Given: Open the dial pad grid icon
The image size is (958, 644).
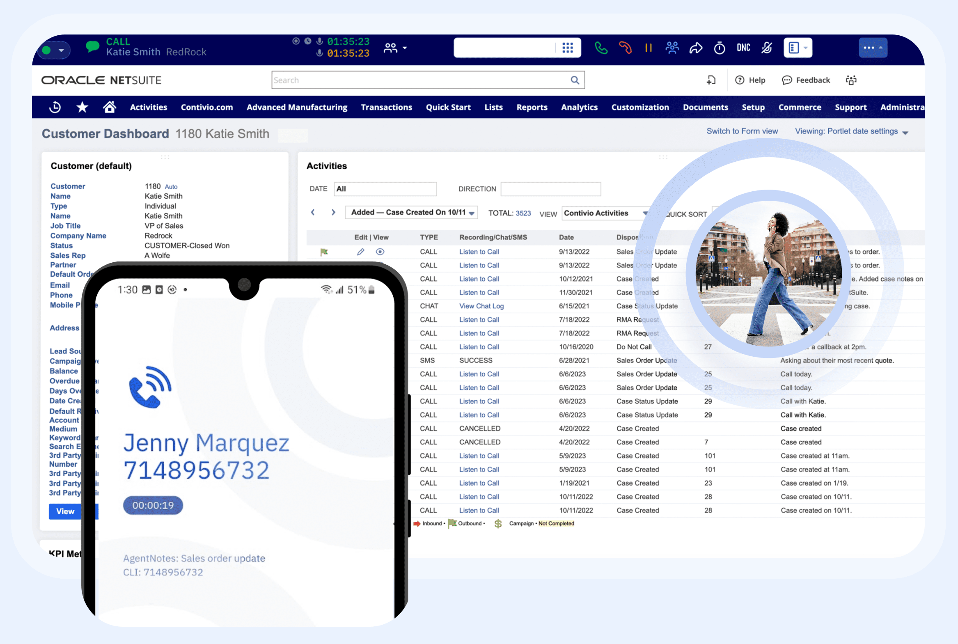Looking at the screenshot, I should (568, 48).
